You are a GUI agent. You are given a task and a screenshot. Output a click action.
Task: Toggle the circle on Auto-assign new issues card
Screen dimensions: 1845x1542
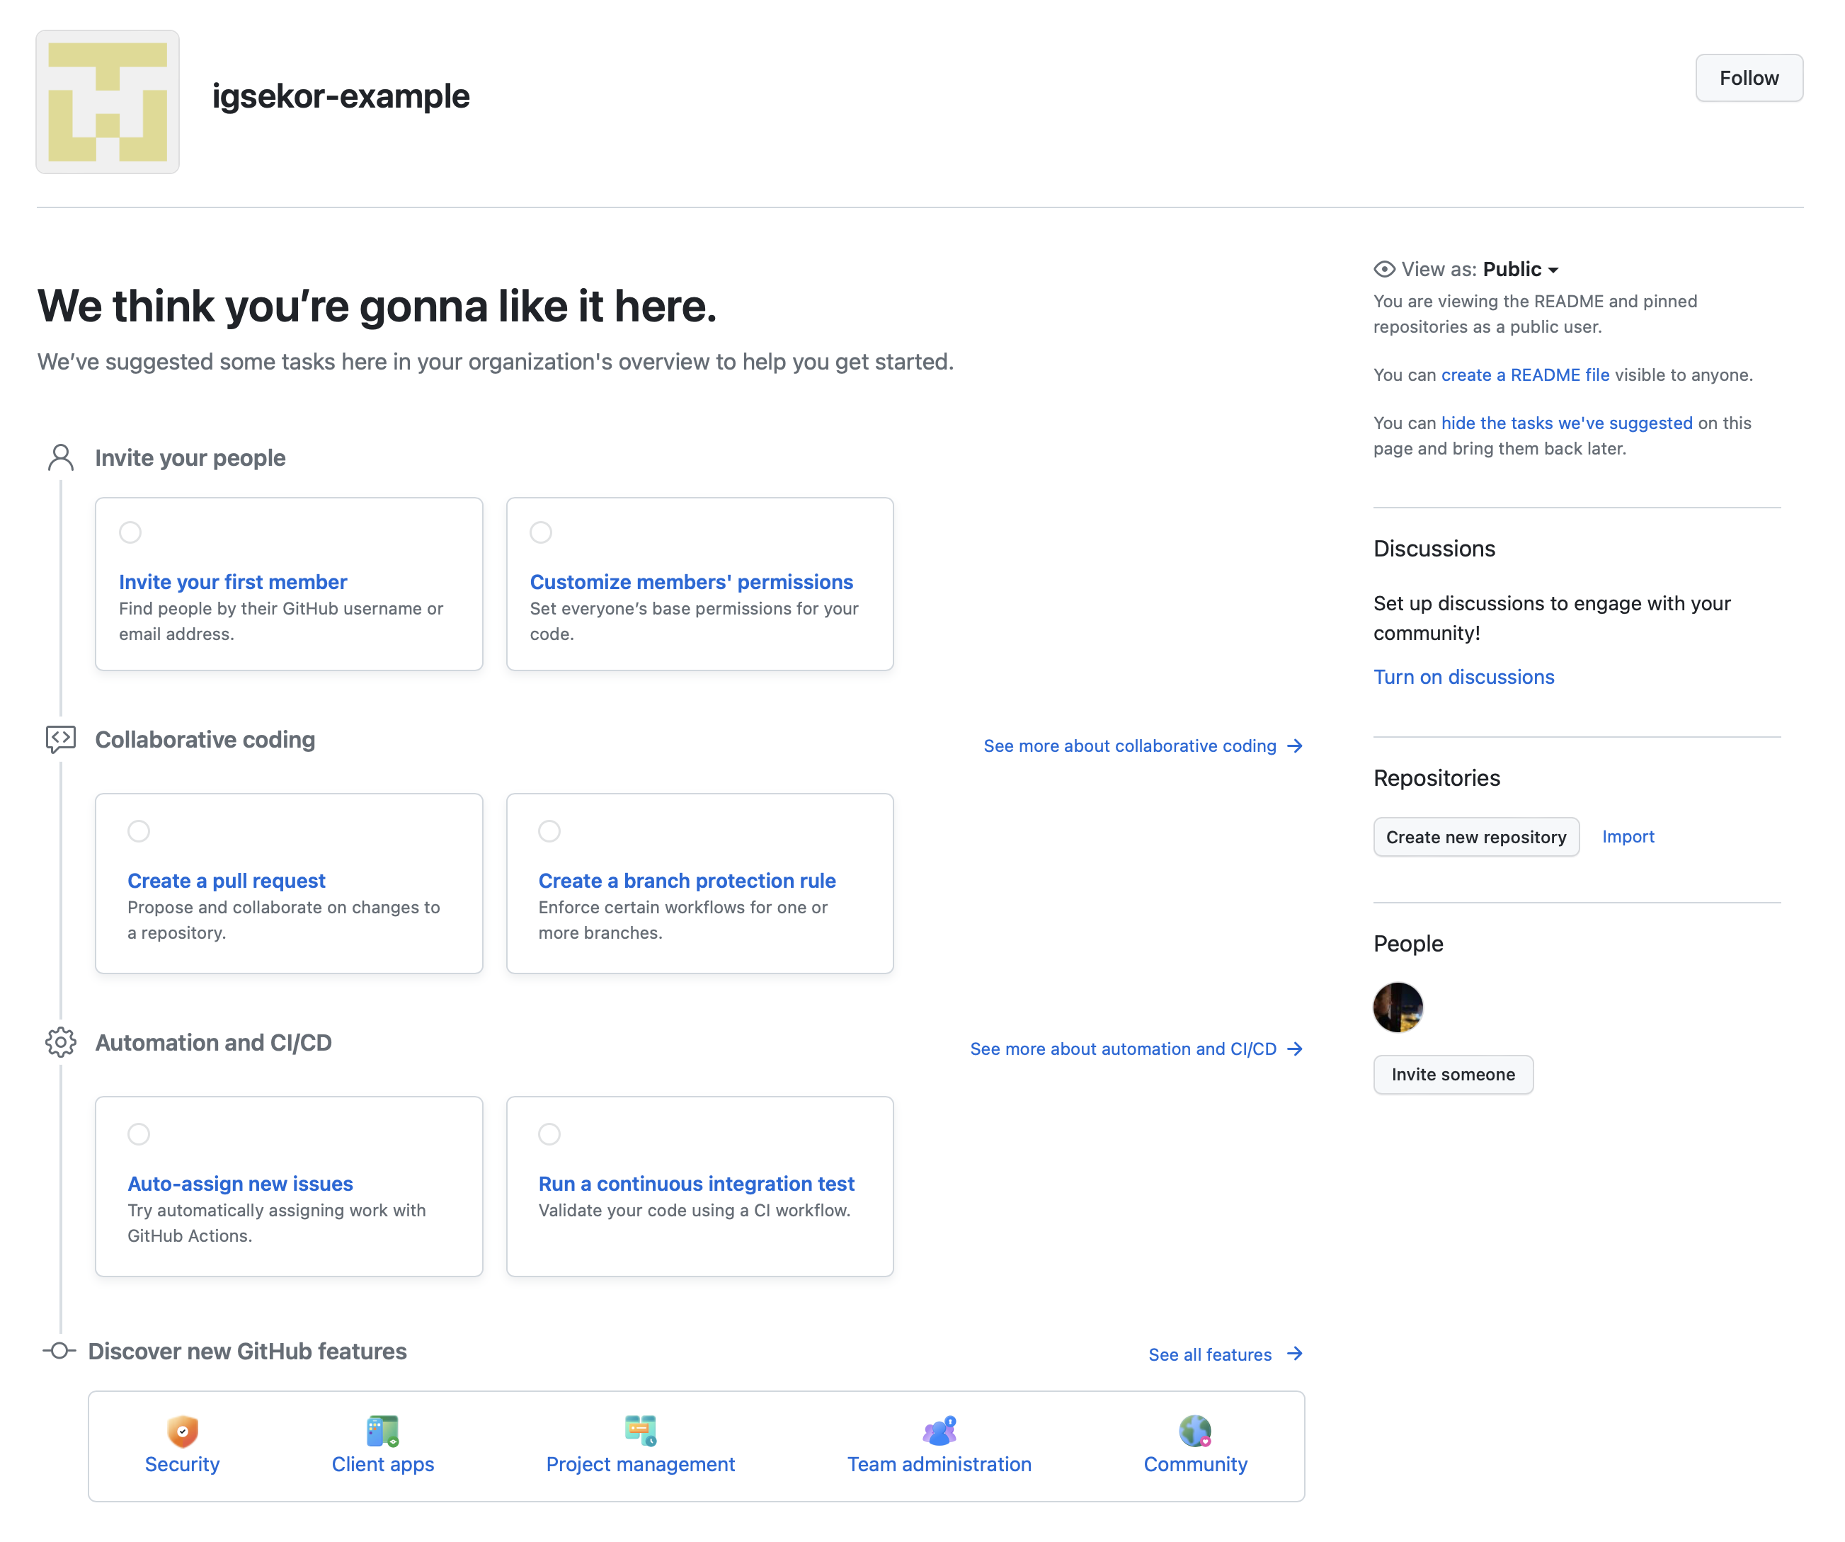(x=139, y=1134)
